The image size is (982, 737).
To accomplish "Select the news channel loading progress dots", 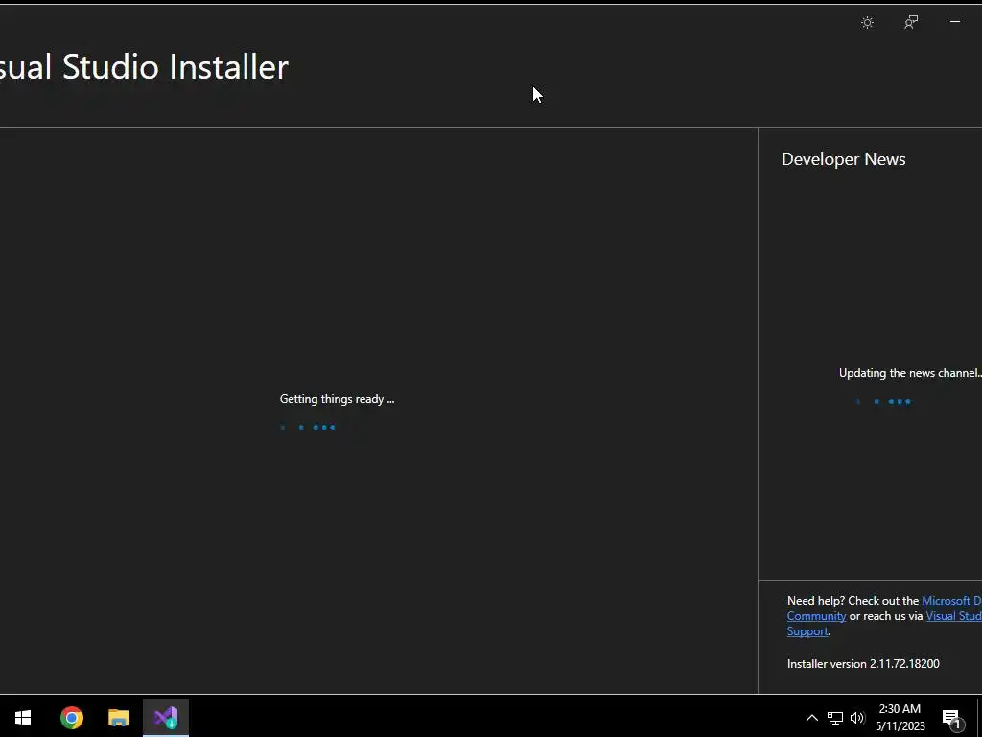I will [x=883, y=402].
